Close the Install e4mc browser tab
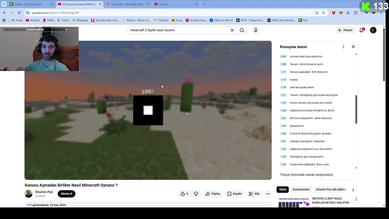Viewport: 389px width, 219px height. (148, 4)
